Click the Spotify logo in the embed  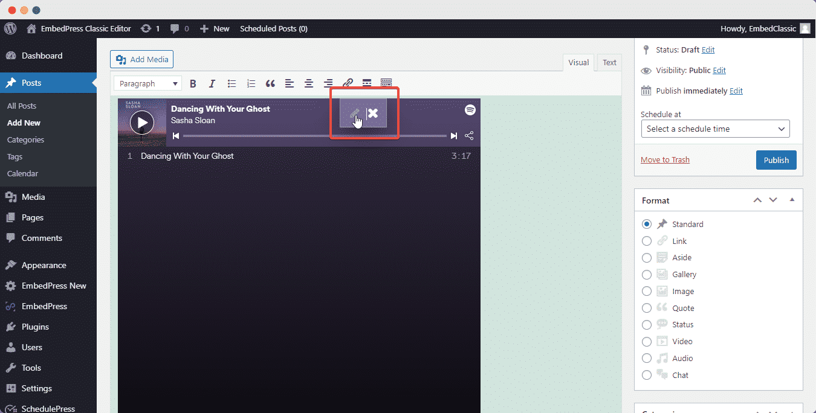pos(470,110)
